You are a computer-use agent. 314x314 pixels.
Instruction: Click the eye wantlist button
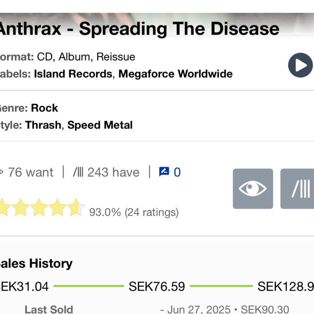(x=253, y=189)
